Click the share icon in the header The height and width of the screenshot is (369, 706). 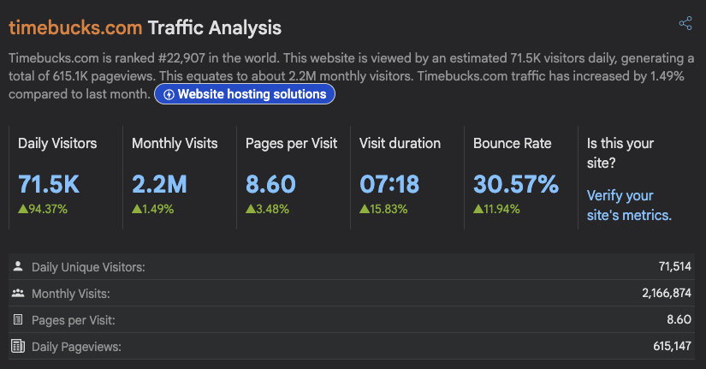pyautogui.click(x=685, y=23)
